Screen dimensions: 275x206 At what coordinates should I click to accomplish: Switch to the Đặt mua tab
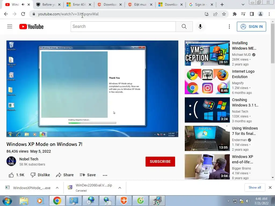coord(140,5)
